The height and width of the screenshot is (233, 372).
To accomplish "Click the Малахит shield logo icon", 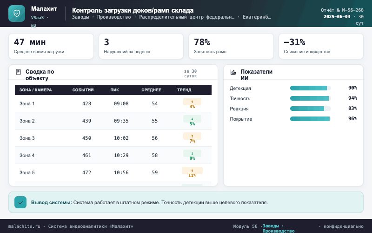I will (17, 14).
